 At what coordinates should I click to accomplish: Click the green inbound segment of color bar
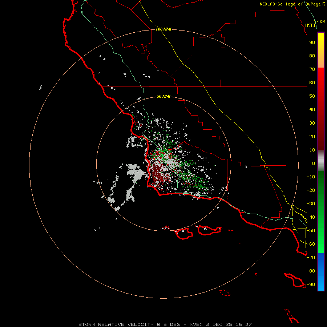click(x=321, y=212)
